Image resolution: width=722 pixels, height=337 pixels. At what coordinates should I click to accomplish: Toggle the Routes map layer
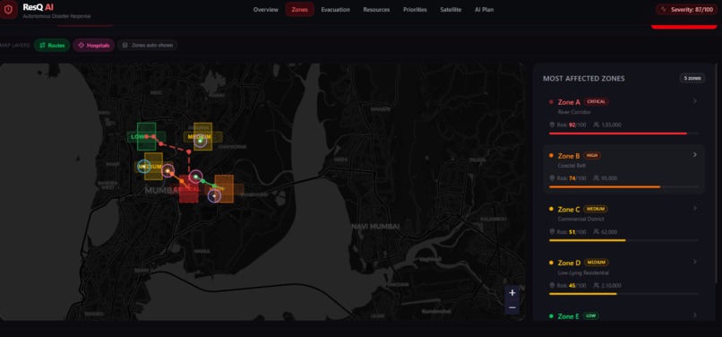(52, 45)
